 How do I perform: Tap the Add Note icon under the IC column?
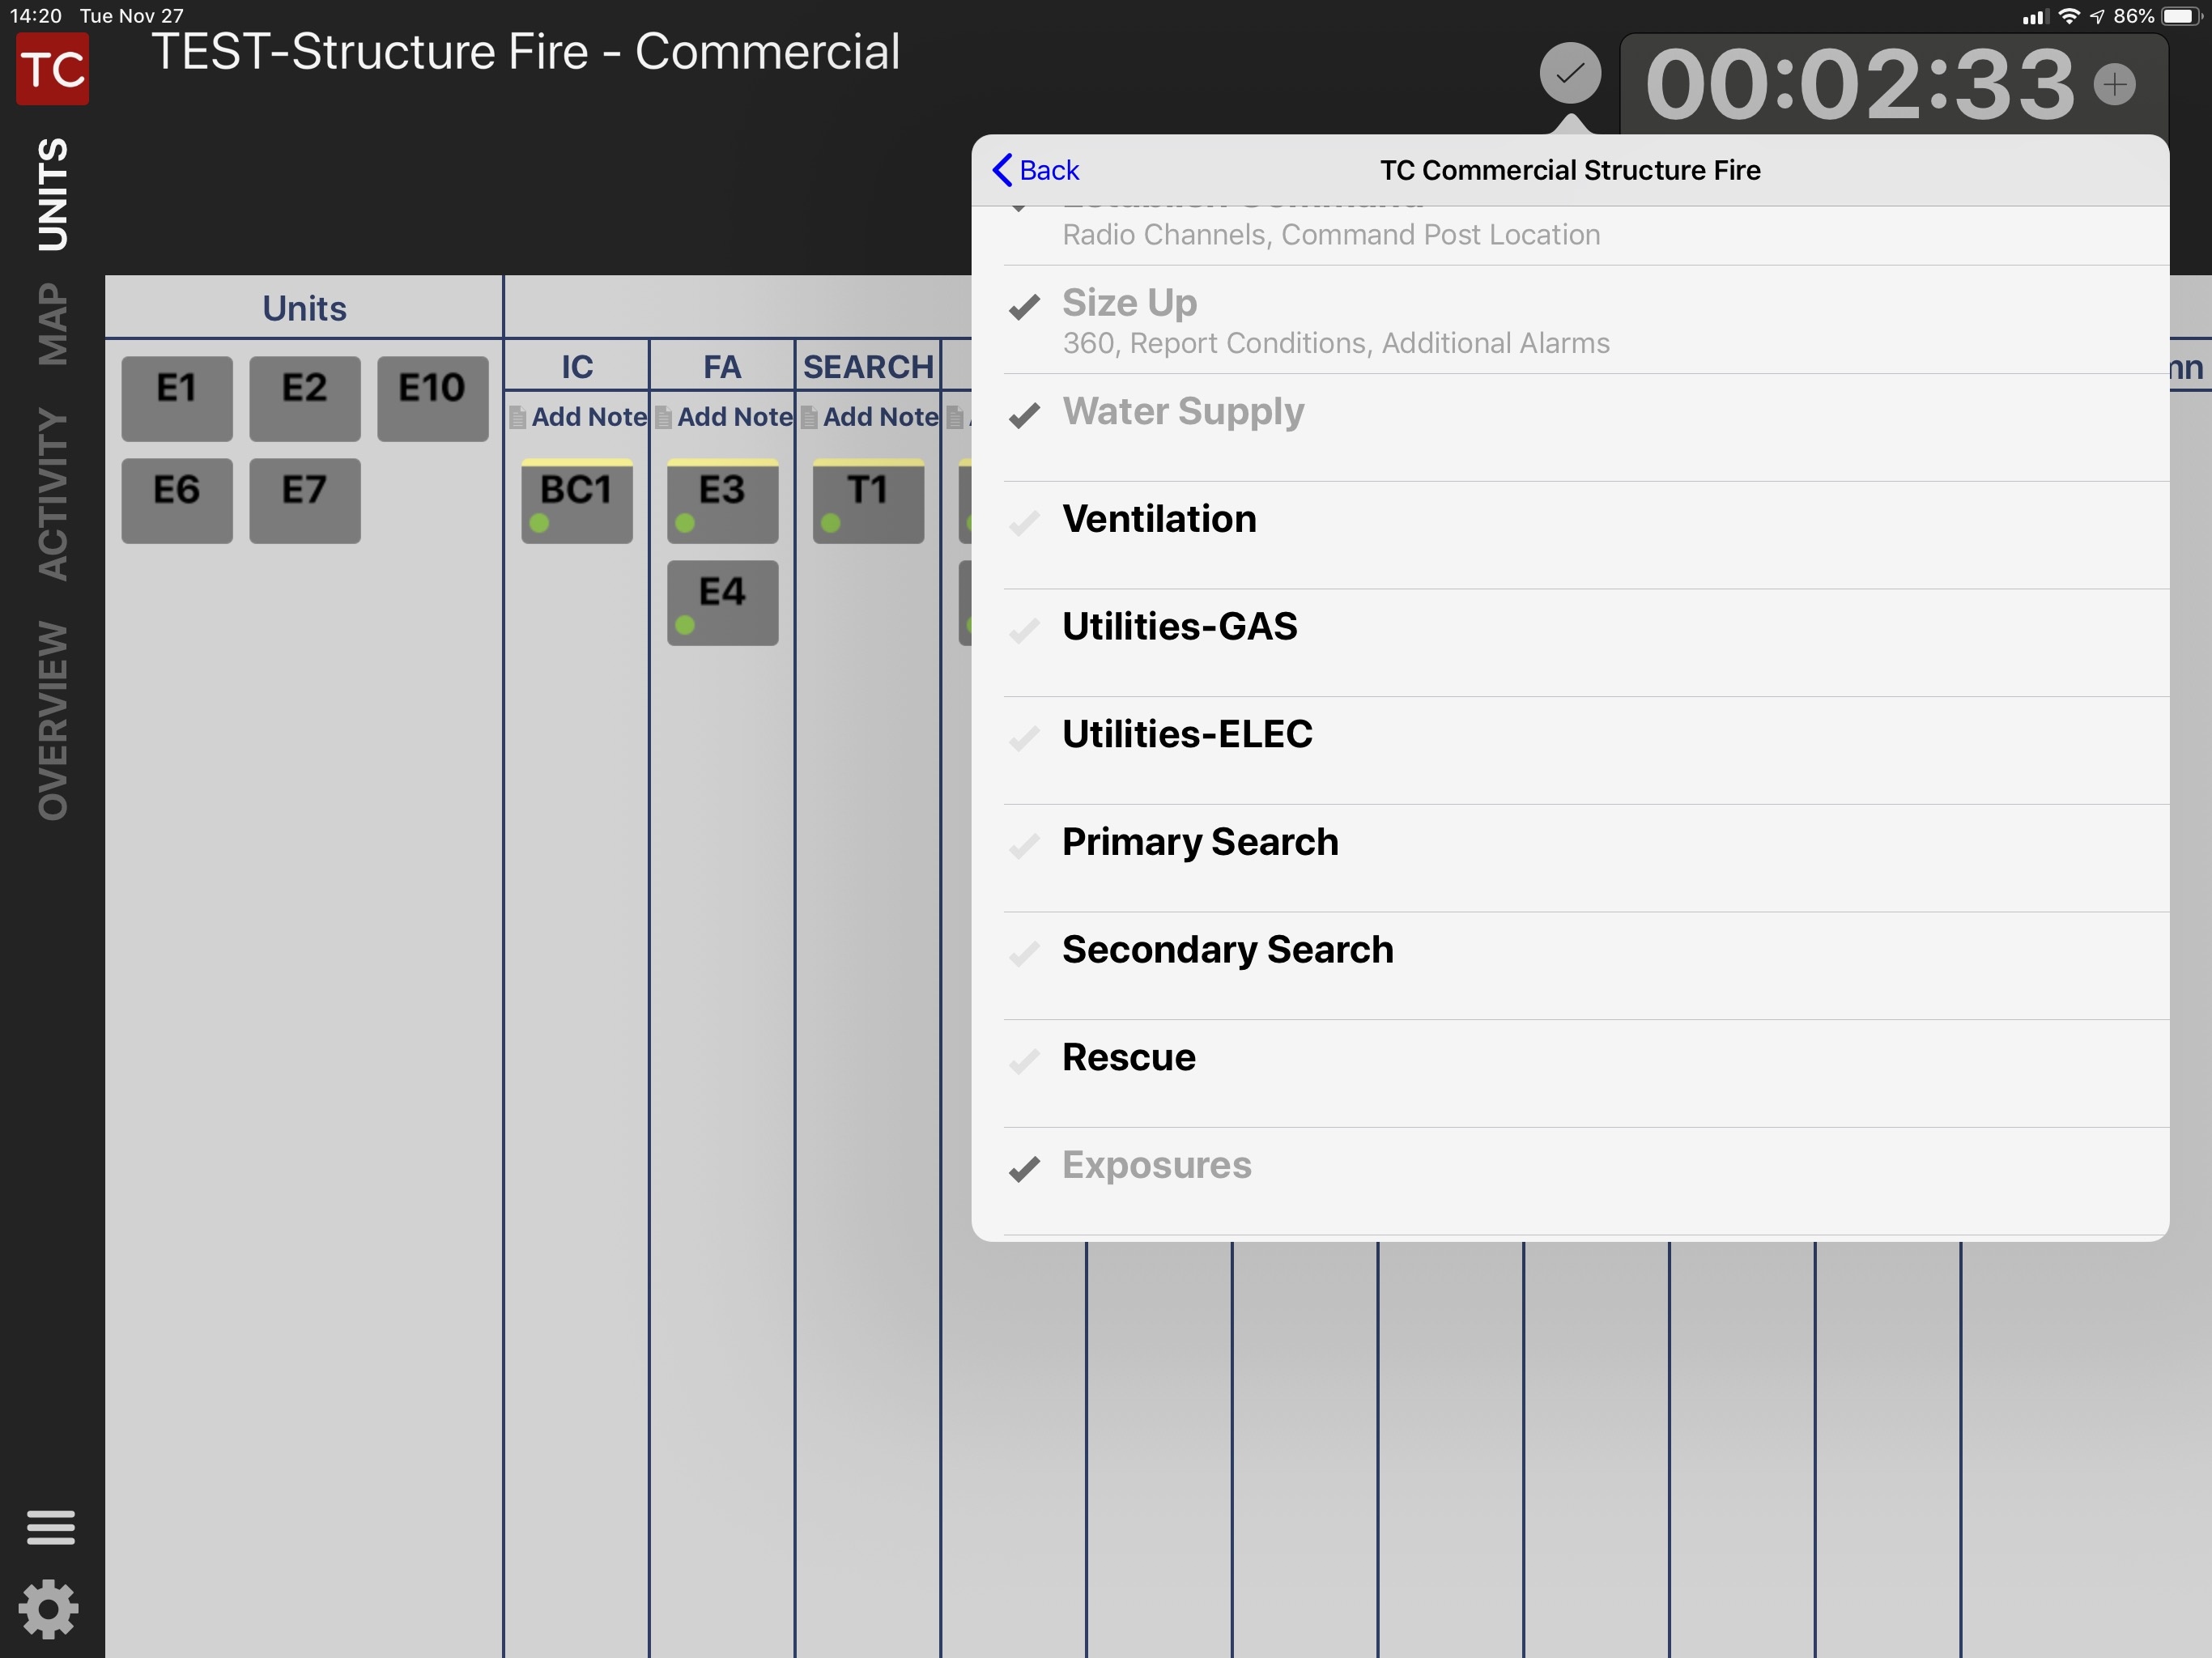click(578, 417)
